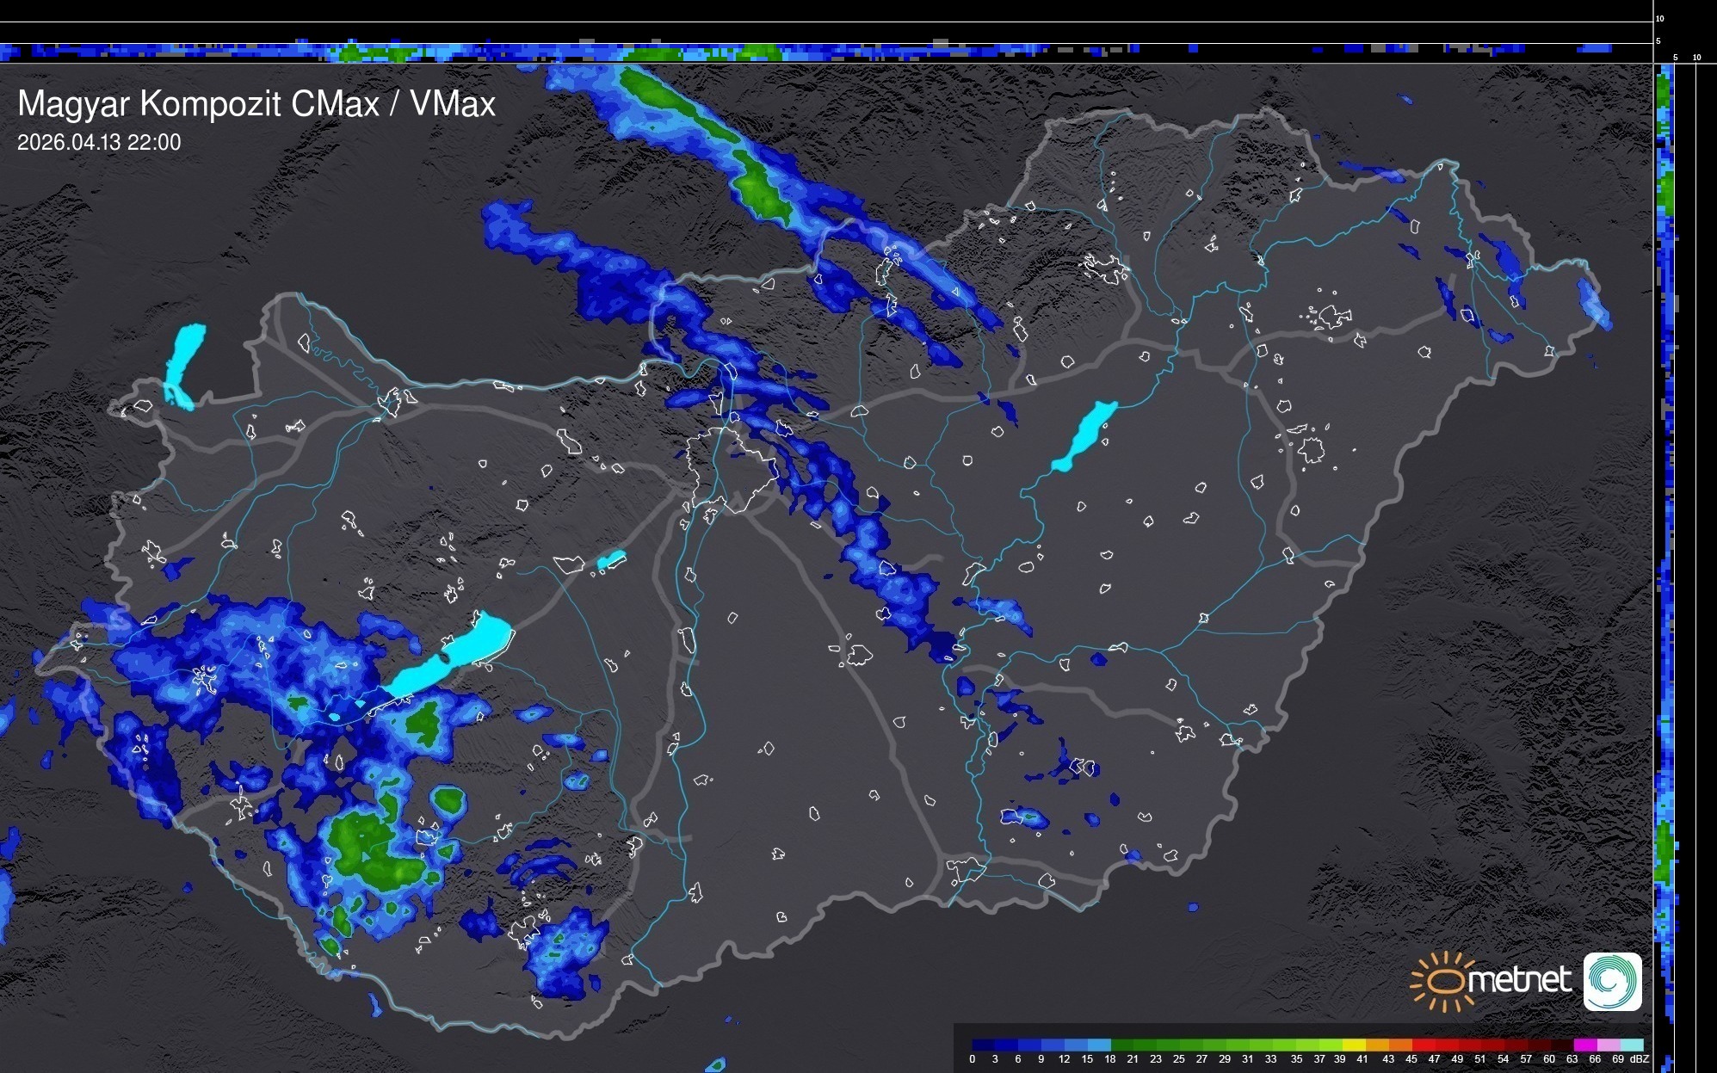
Task: Pick the bright red 45 dBZ swatch
Action: (1423, 1045)
